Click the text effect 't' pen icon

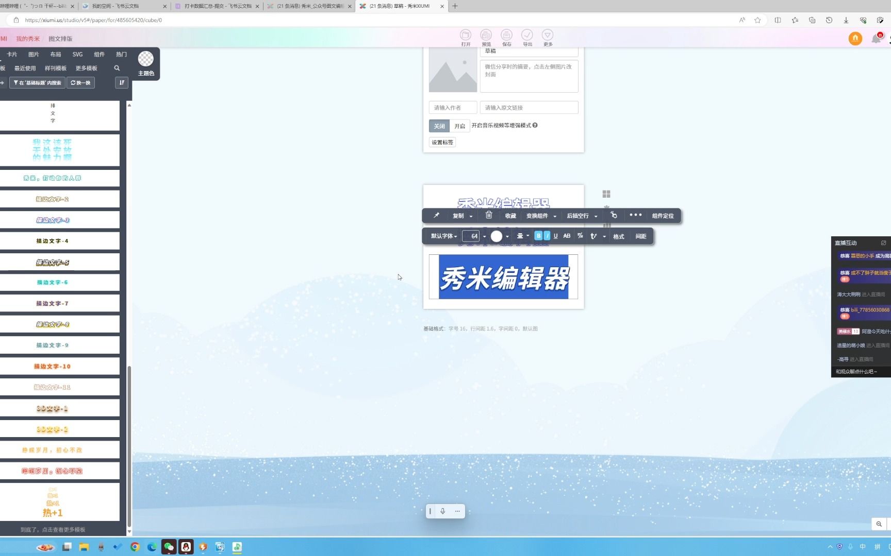pos(593,236)
